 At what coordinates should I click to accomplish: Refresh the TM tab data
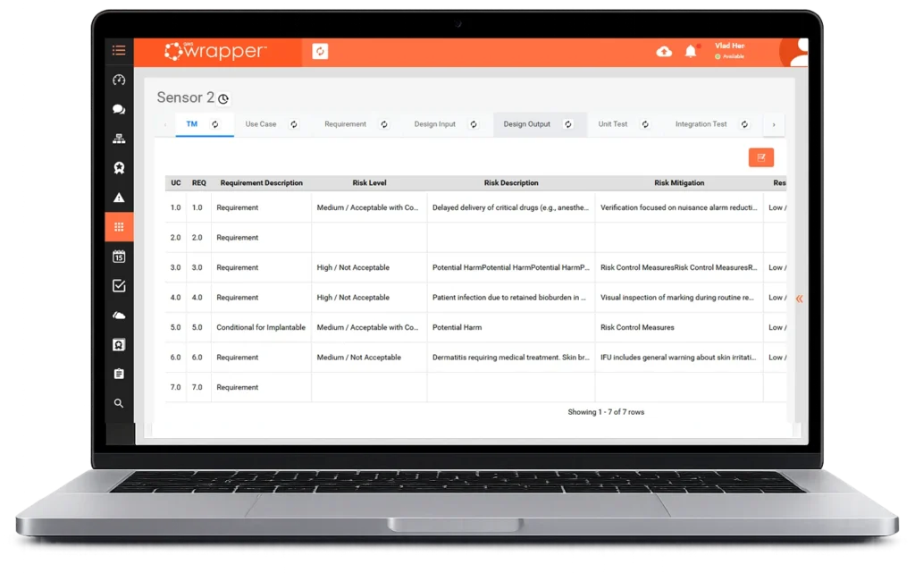[214, 124]
